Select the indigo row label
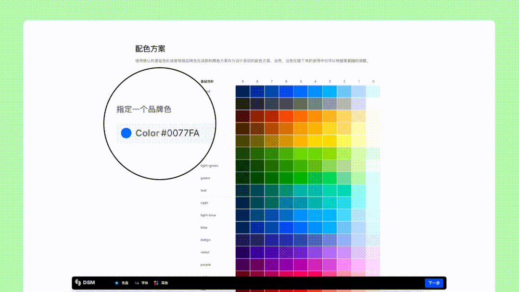519x292 pixels. coord(204,240)
